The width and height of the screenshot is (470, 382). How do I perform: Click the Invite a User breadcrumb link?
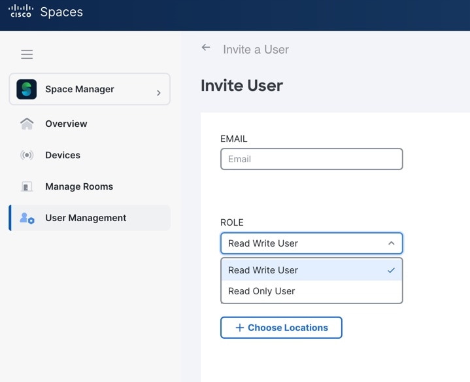point(256,49)
